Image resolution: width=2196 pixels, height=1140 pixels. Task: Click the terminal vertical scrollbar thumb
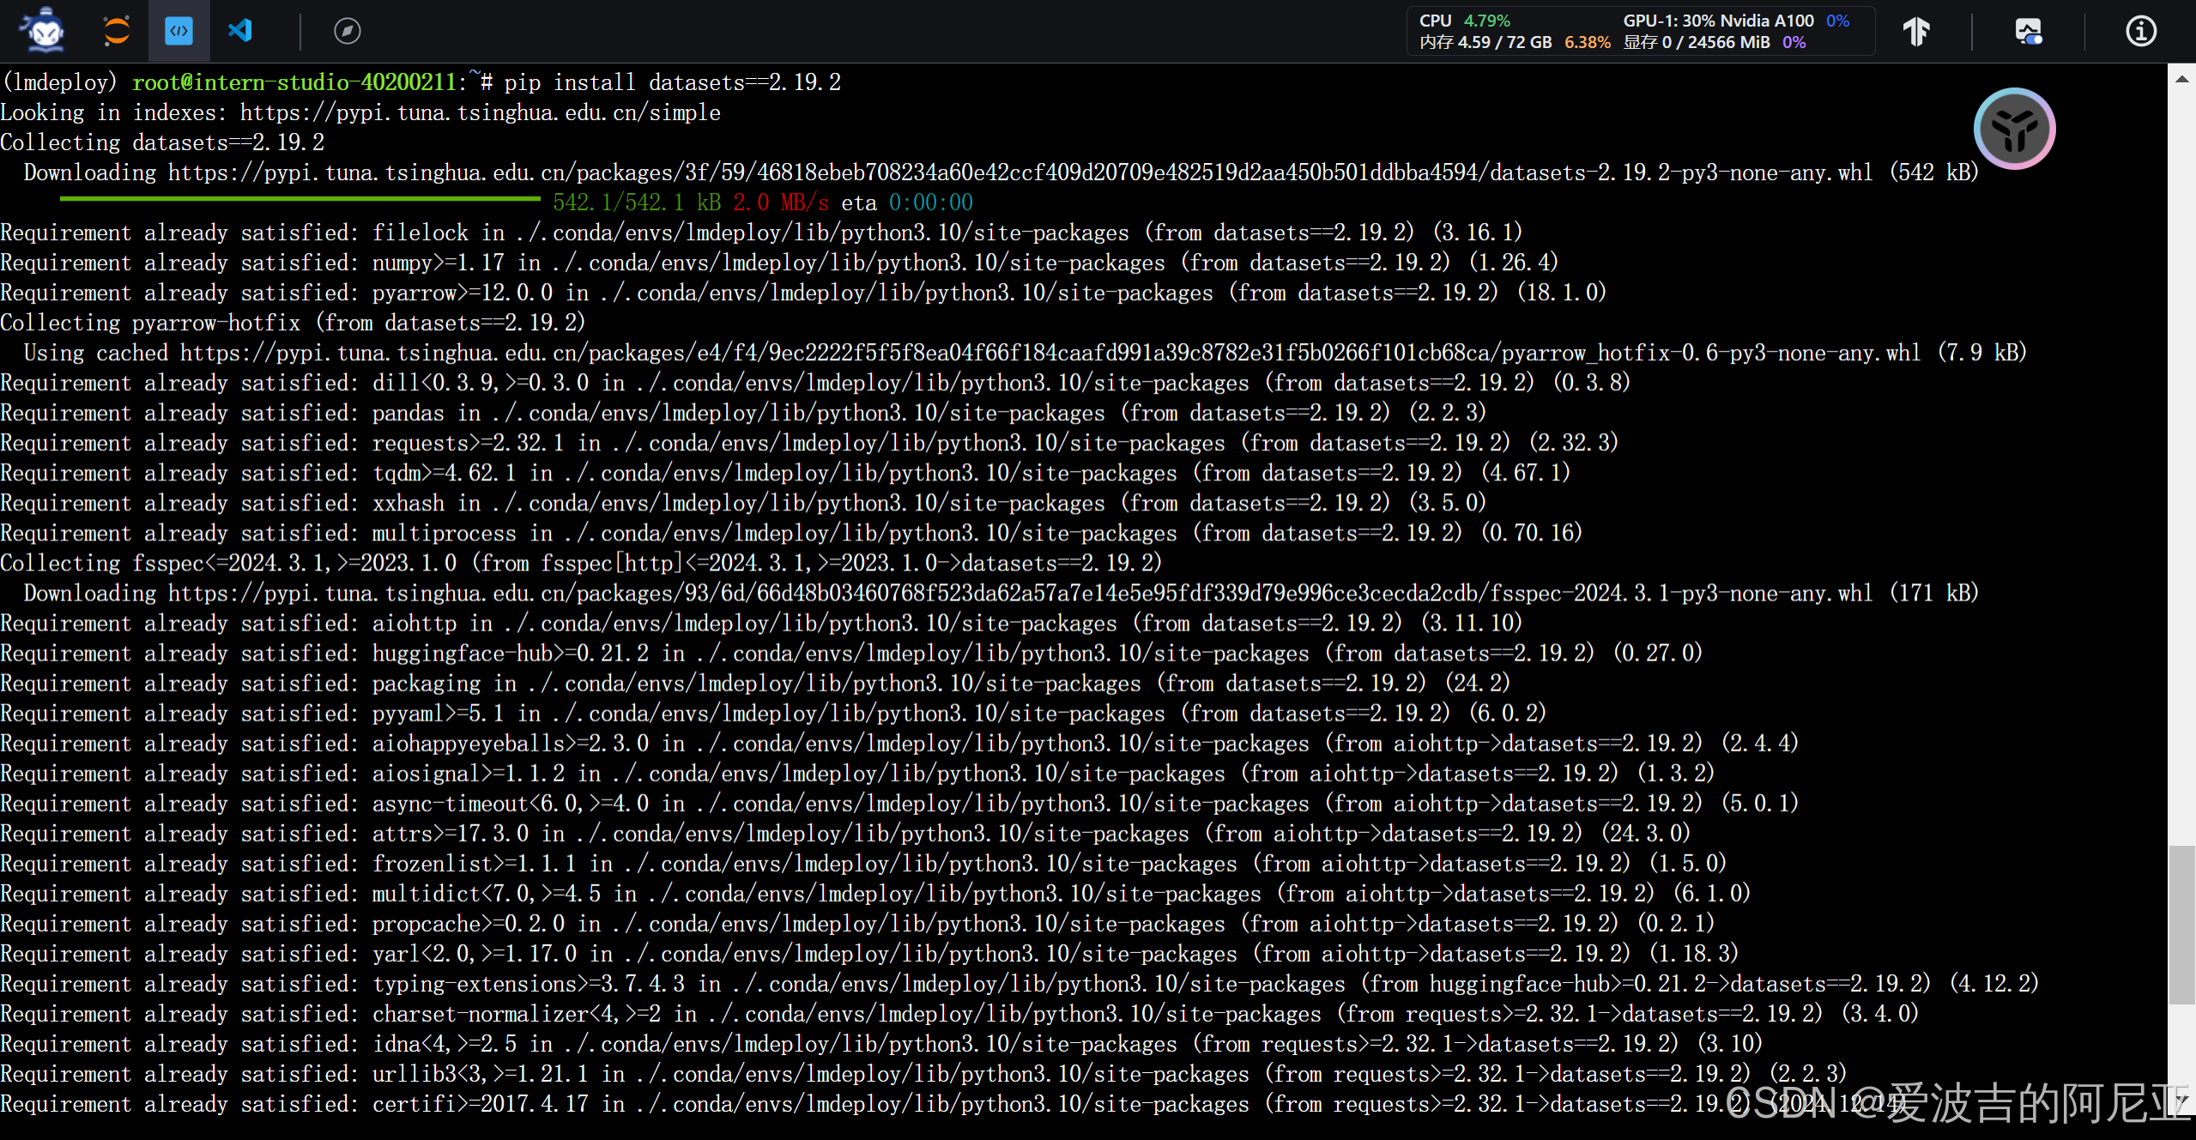(x=2181, y=924)
